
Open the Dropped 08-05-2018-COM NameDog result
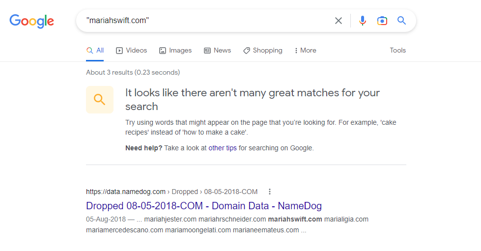[204, 206]
